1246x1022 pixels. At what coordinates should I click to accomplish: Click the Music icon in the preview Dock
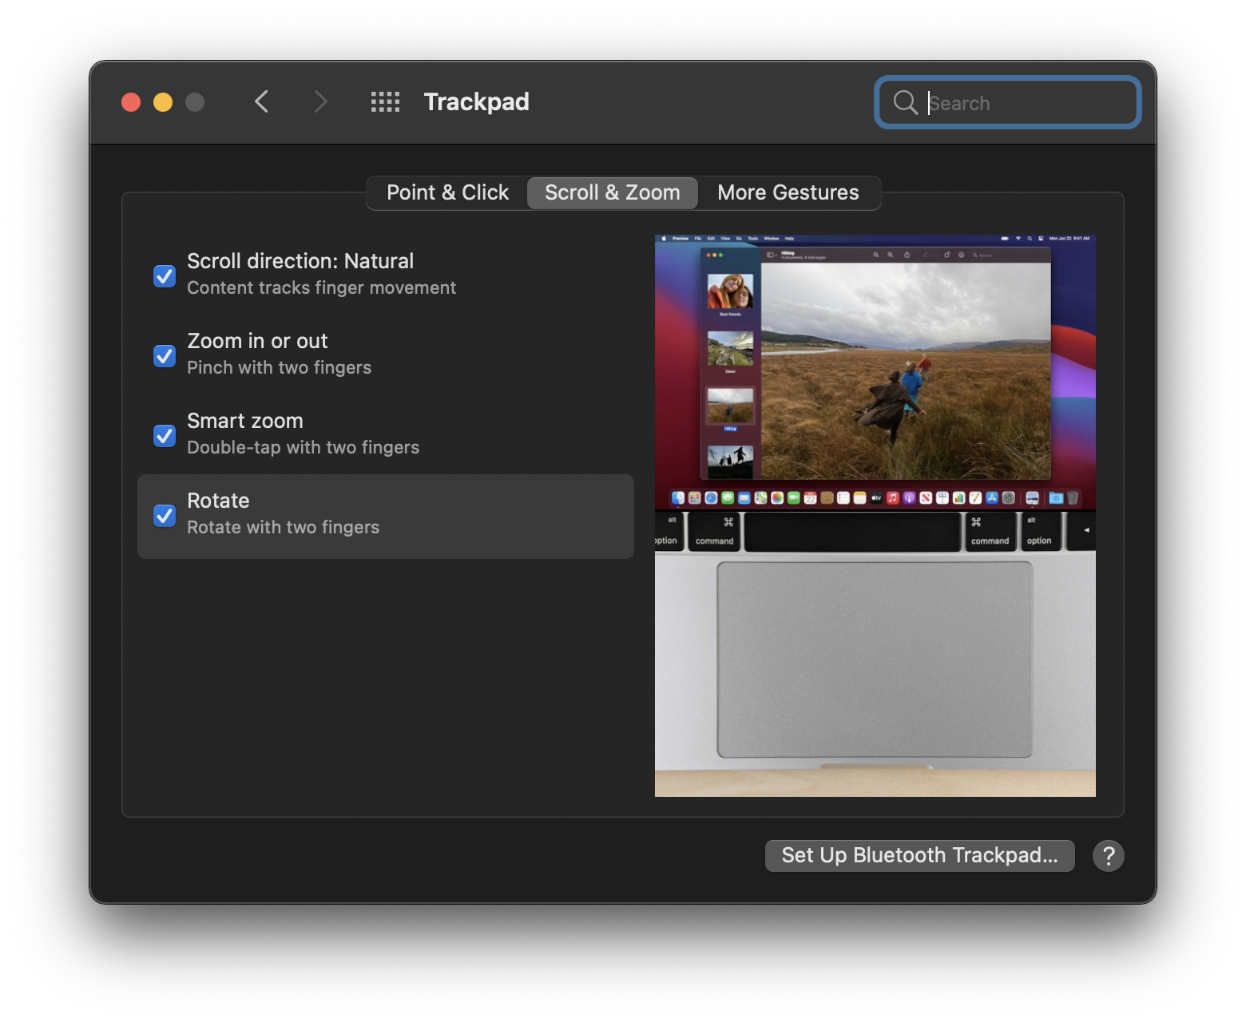point(892,498)
